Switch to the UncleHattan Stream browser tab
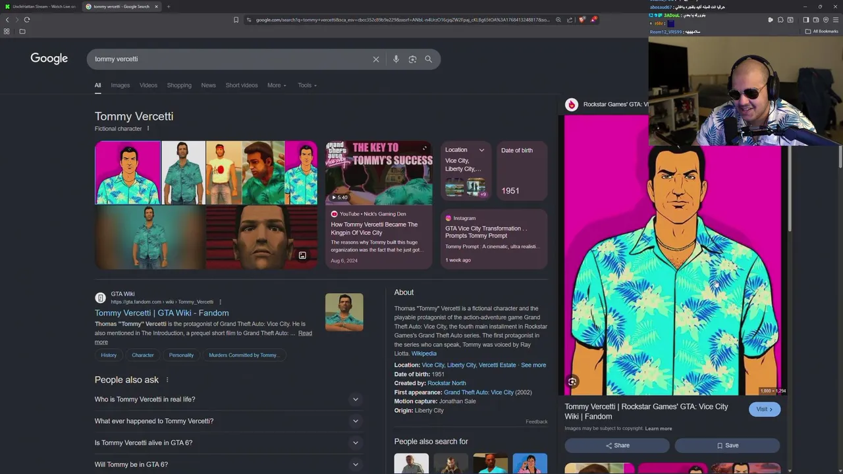Viewport: 843px width, 474px height. pos(40,7)
